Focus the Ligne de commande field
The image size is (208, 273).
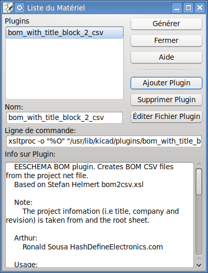[104, 141]
